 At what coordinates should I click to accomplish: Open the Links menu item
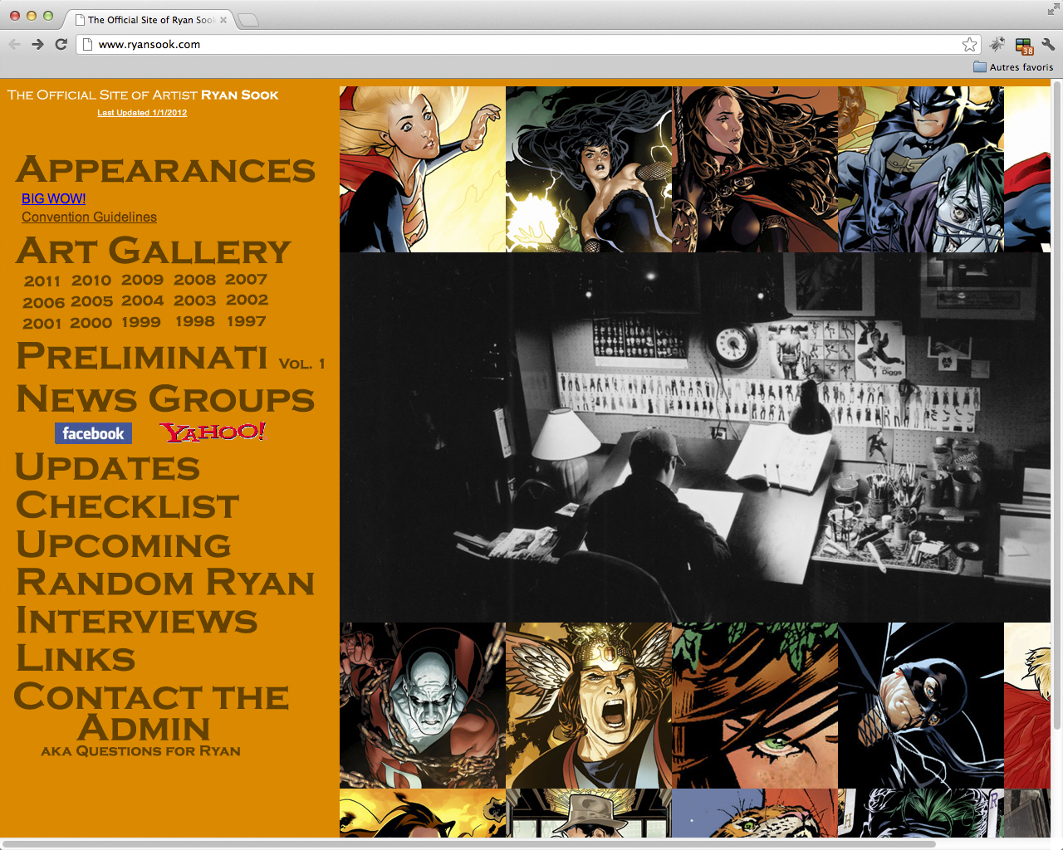[76, 659]
